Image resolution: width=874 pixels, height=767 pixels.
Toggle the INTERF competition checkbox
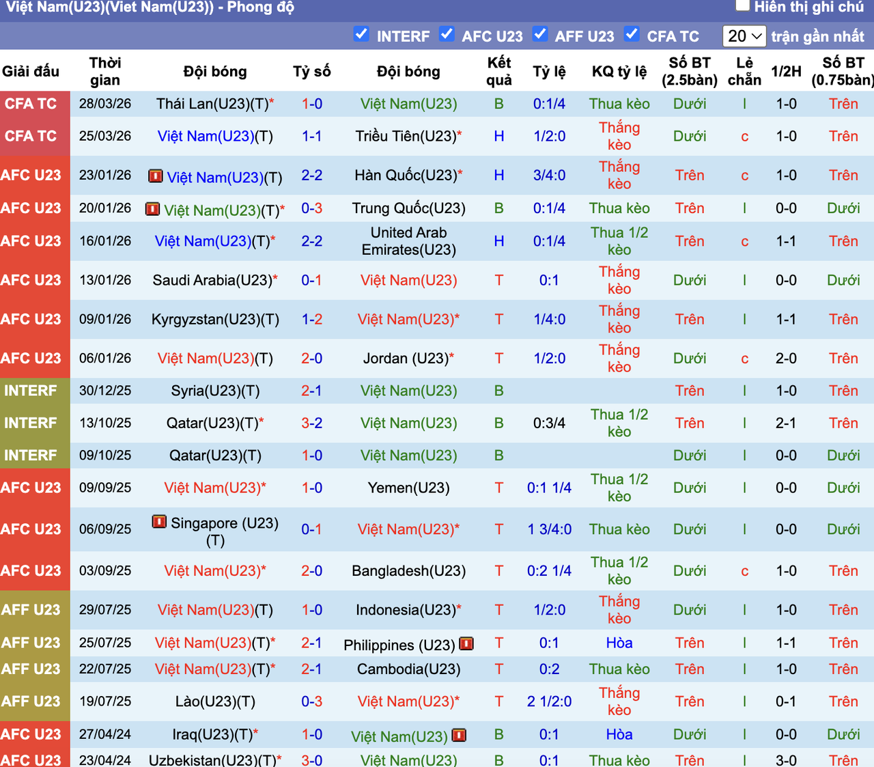(362, 34)
